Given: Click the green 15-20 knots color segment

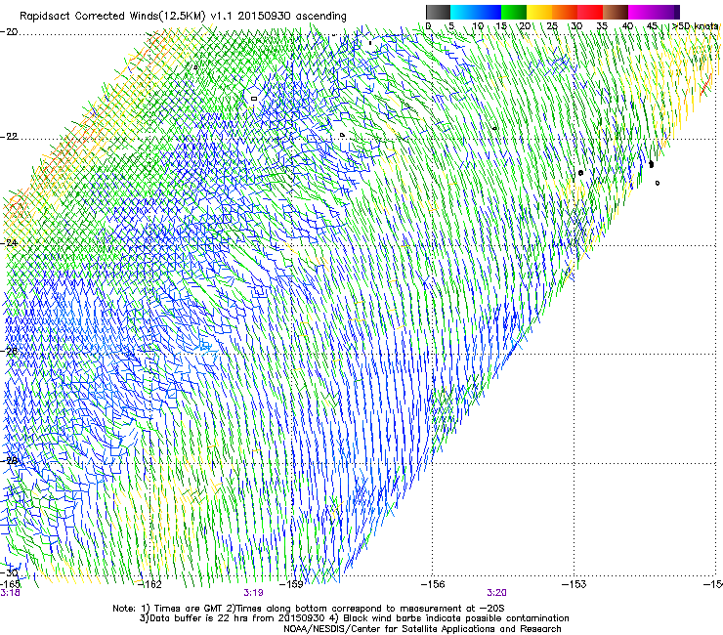Looking at the screenshot, I should [x=514, y=12].
